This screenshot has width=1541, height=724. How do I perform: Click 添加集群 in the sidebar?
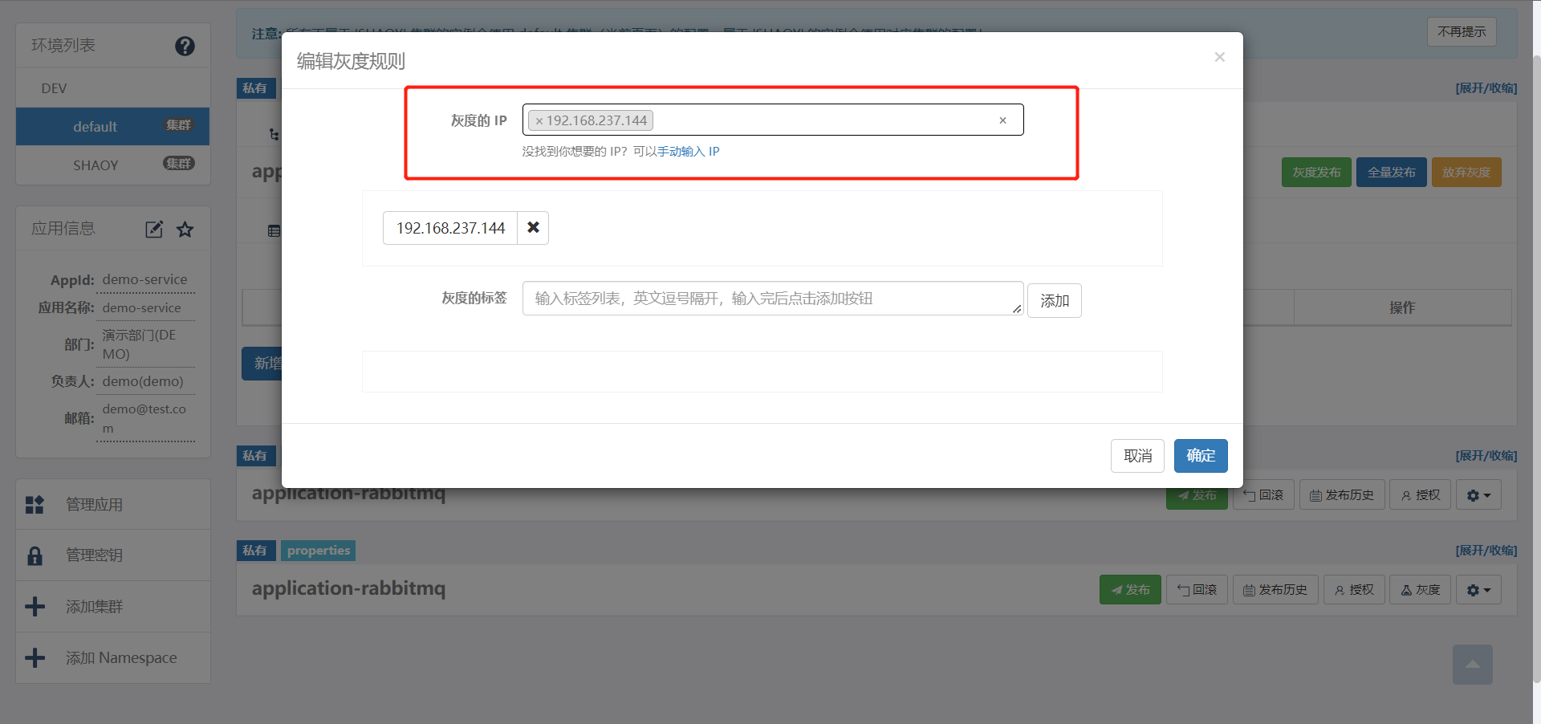pyautogui.click(x=94, y=607)
